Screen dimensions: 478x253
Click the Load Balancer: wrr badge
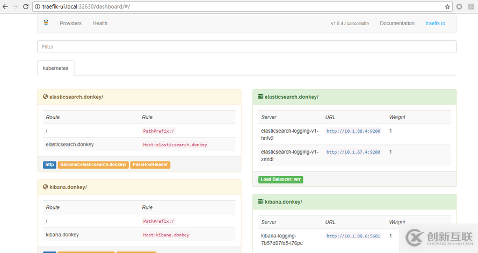click(x=281, y=179)
